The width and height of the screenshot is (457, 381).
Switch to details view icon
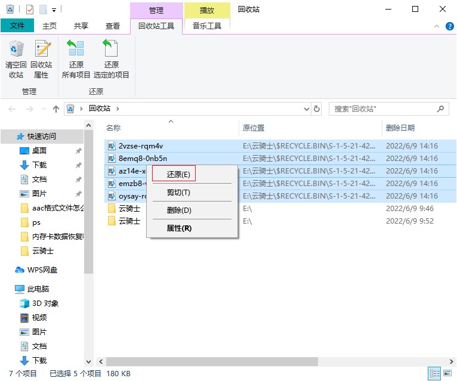tap(434, 373)
